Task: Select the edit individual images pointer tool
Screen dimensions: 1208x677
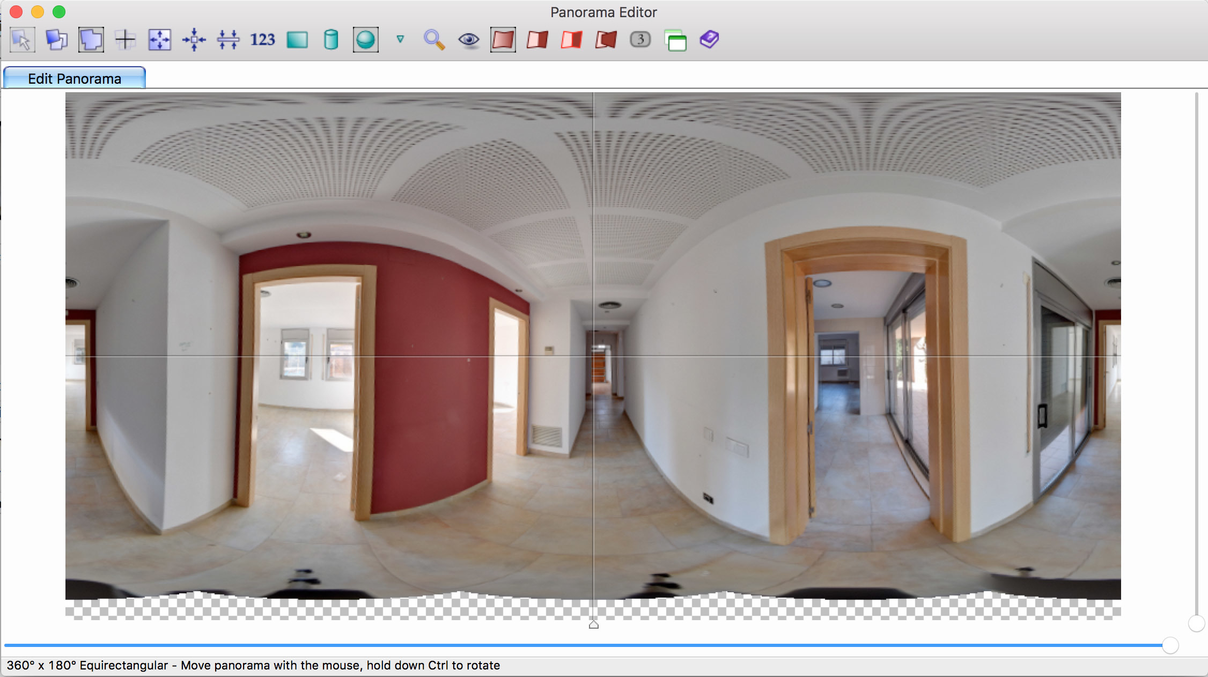Action: pyautogui.click(x=23, y=40)
